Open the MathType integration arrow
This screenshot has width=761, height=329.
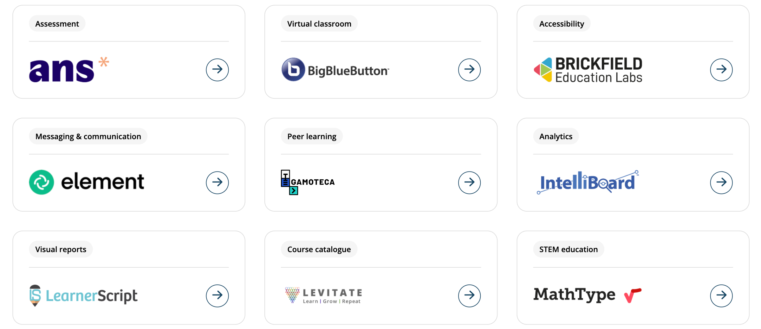tap(721, 295)
